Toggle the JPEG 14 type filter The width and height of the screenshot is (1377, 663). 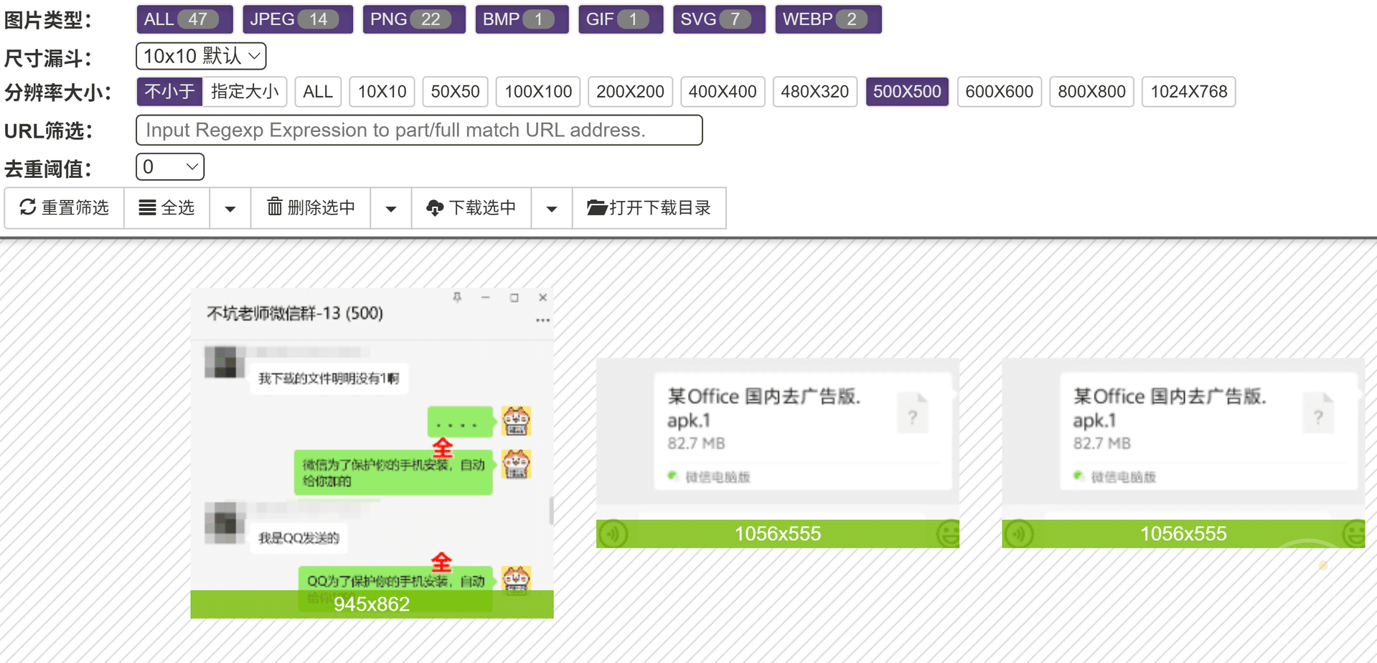click(x=297, y=19)
